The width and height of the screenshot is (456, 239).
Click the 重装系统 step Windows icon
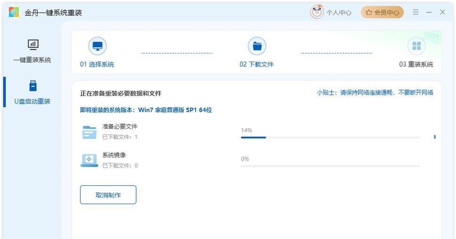point(416,46)
